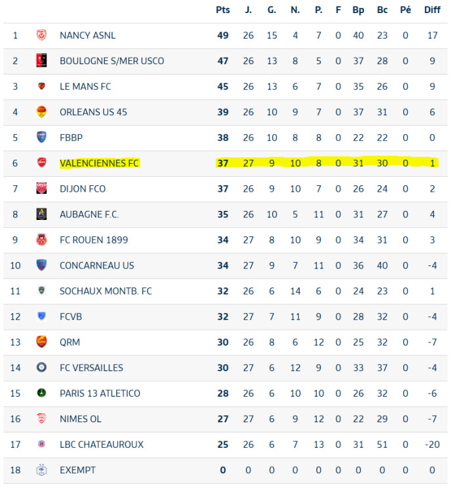Click the Dijon FCO club crest
The width and height of the screenshot is (455, 491).
pyautogui.click(x=41, y=189)
